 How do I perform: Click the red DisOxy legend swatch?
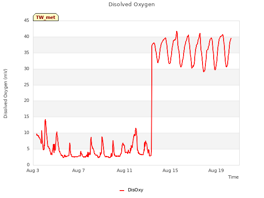click(x=122, y=191)
